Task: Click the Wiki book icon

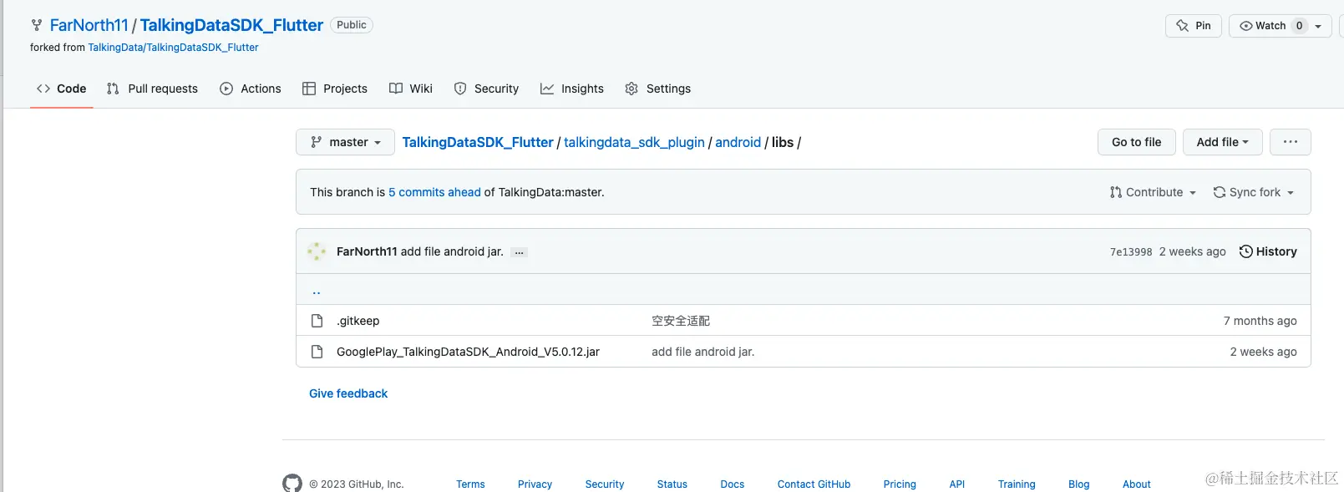Action: [x=396, y=89]
